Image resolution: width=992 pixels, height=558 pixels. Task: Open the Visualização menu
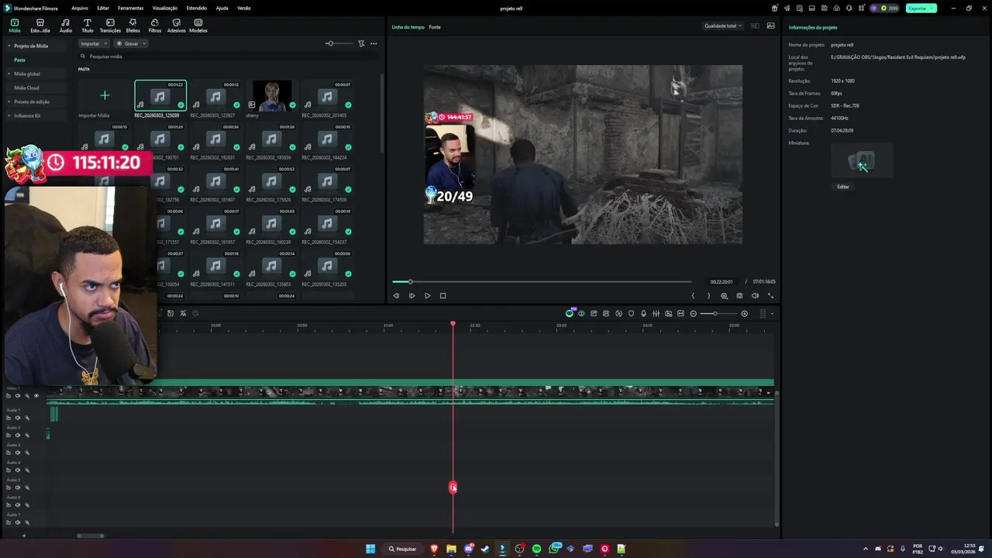164,8
